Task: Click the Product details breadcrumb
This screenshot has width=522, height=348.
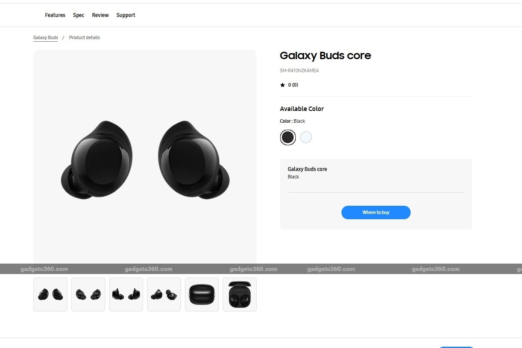Action: (x=84, y=38)
